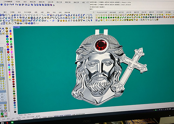174x124 pixels.
Task: Select the 渲染工具 toolbar tab
Action: pos(76,2)
